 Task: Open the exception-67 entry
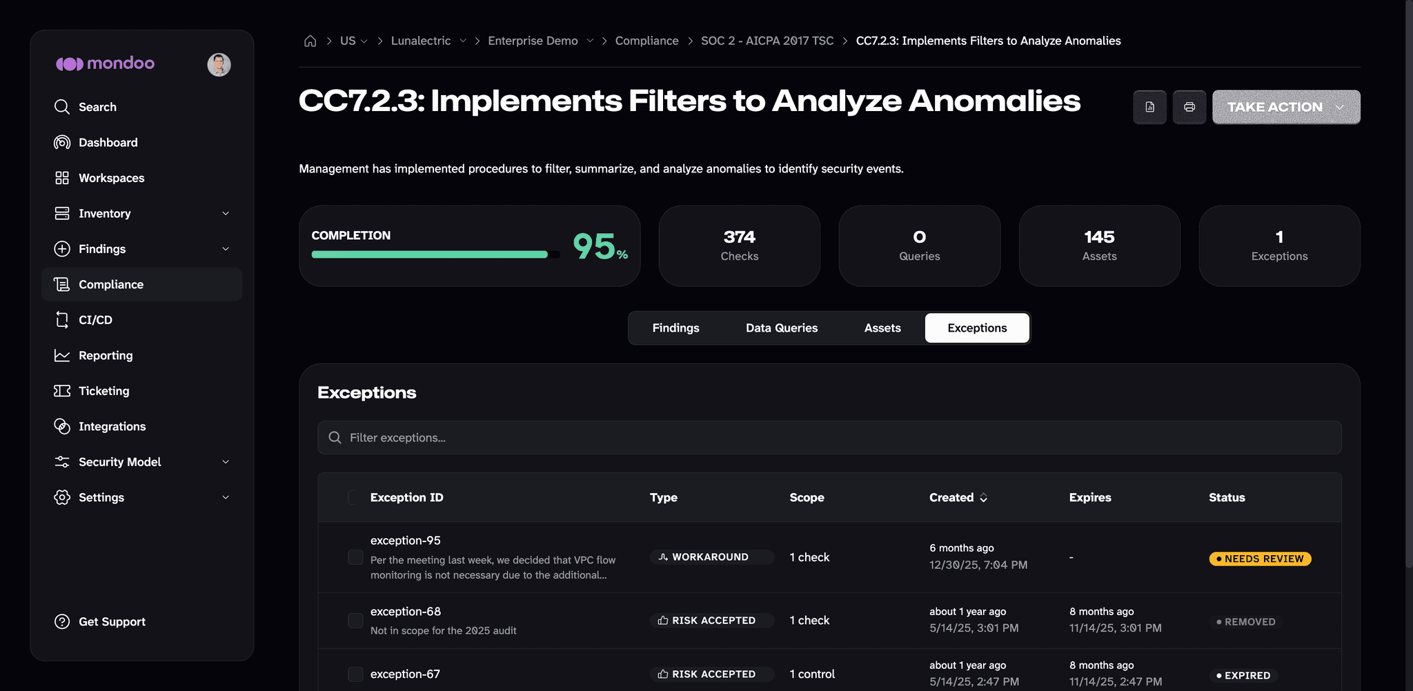(x=405, y=674)
